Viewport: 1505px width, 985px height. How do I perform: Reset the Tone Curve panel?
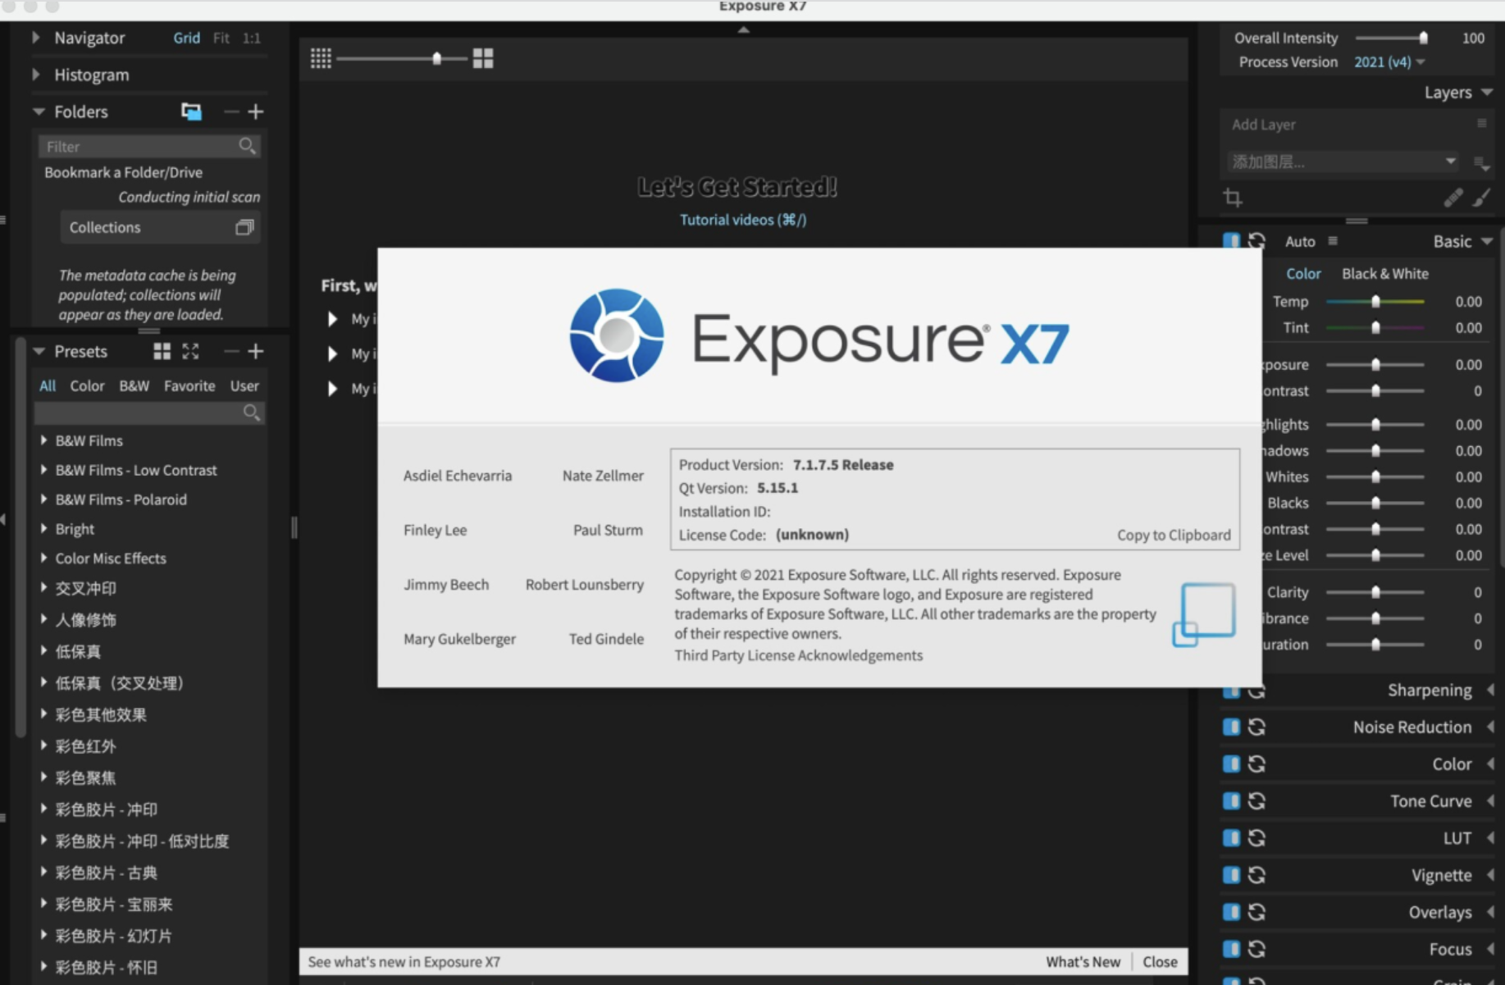coord(1256,801)
